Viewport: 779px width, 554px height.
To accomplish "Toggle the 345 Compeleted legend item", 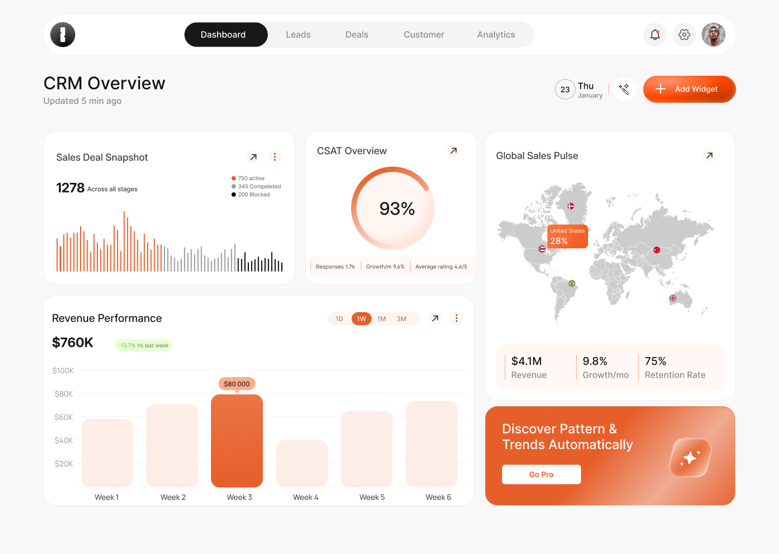I will (x=256, y=186).
